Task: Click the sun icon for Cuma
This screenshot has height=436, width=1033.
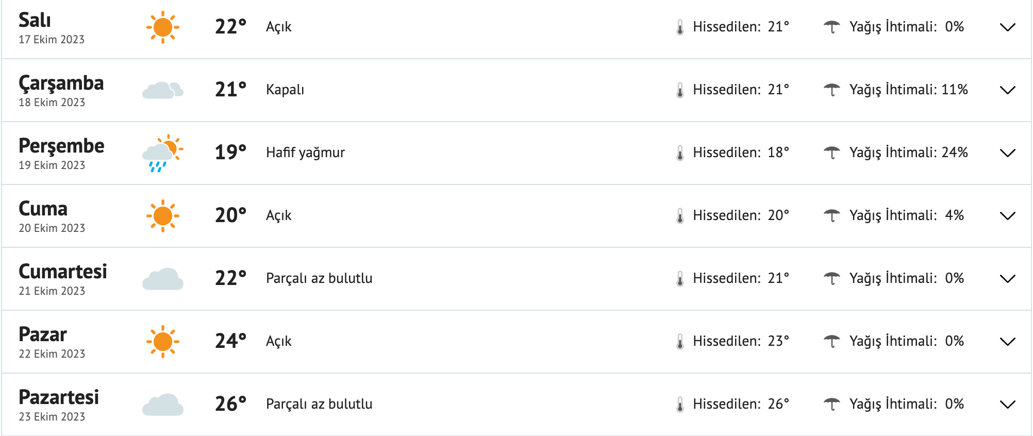Action: coord(163,215)
